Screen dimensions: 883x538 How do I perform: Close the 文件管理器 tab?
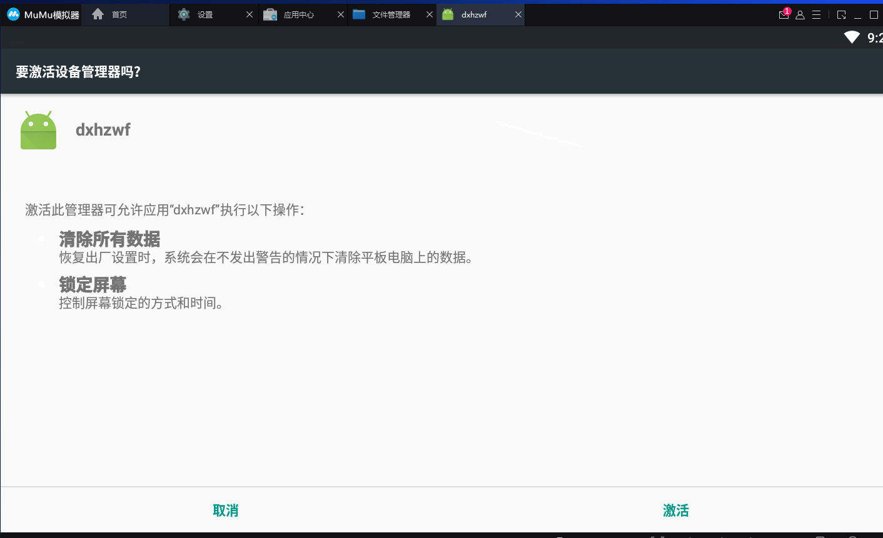coord(430,14)
